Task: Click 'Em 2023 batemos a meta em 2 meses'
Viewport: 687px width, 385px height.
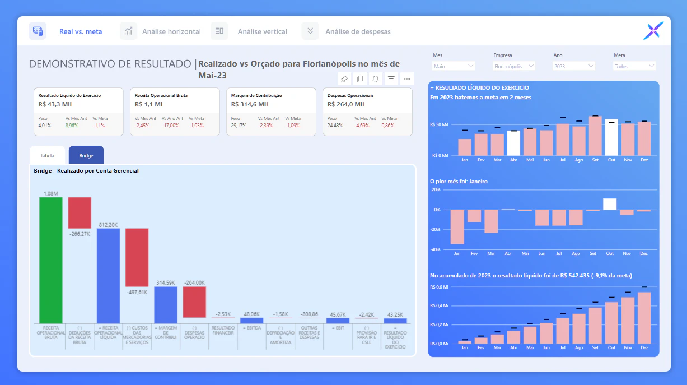Action: 480,97
